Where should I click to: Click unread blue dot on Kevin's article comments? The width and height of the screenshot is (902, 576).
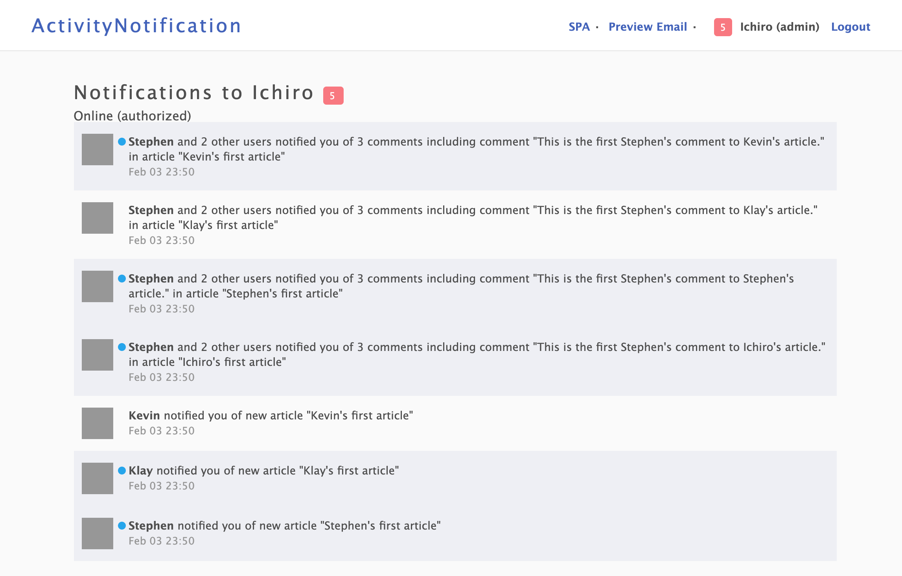click(x=122, y=142)
